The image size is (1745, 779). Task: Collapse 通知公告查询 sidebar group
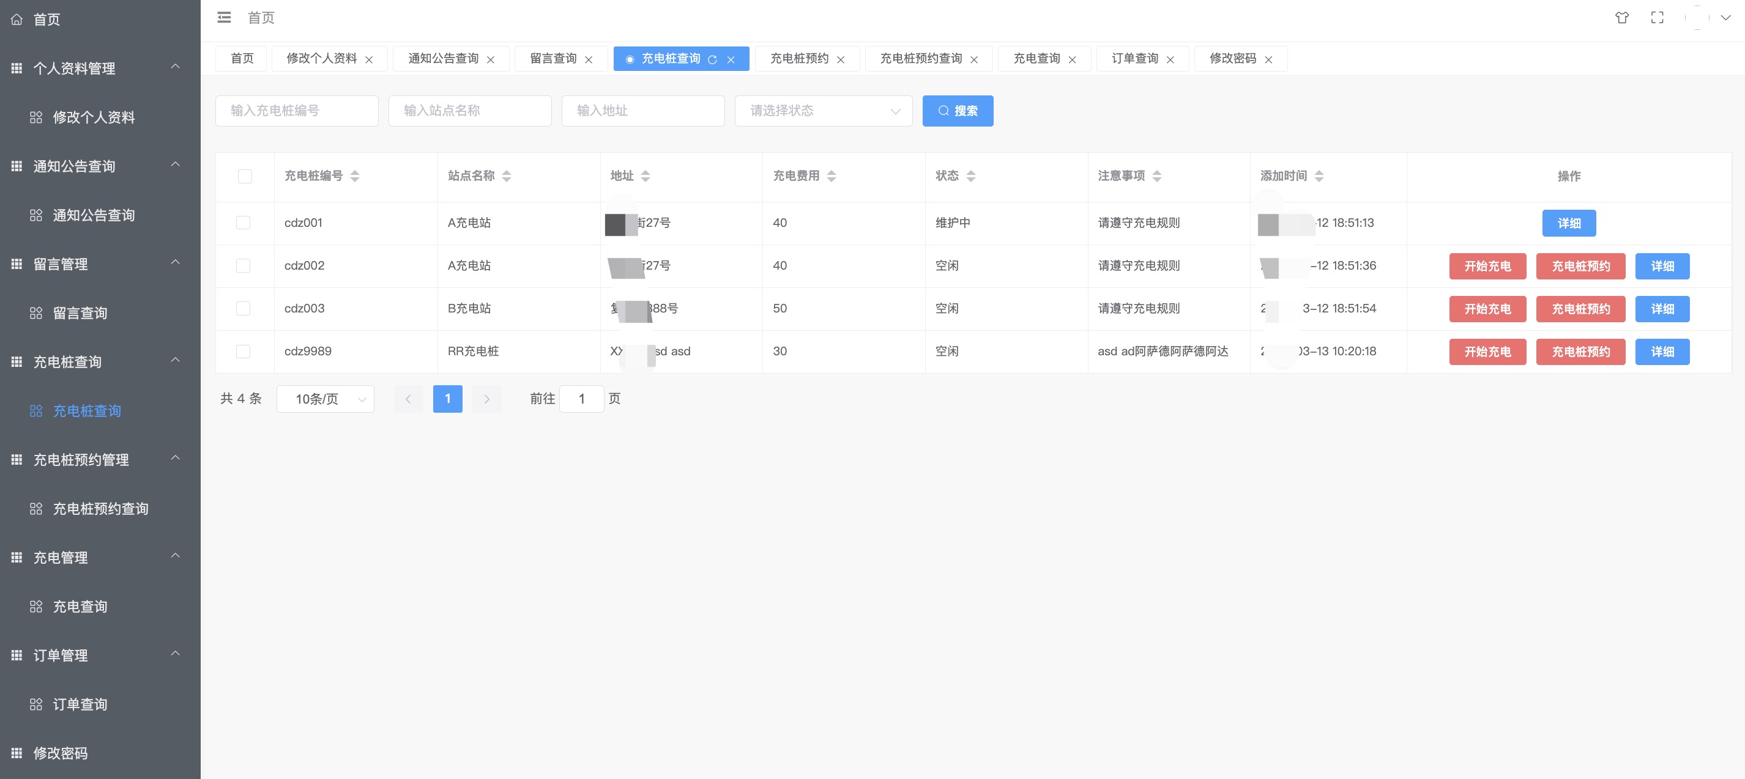(x=176, y=165)
